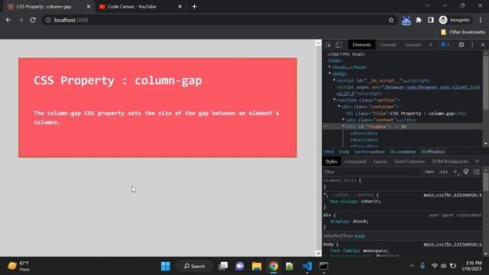The width and height of the screenshot is (489, 275).
Task: Switch to the DOM Breakpoints pane tab
Action: pos(450,161)
